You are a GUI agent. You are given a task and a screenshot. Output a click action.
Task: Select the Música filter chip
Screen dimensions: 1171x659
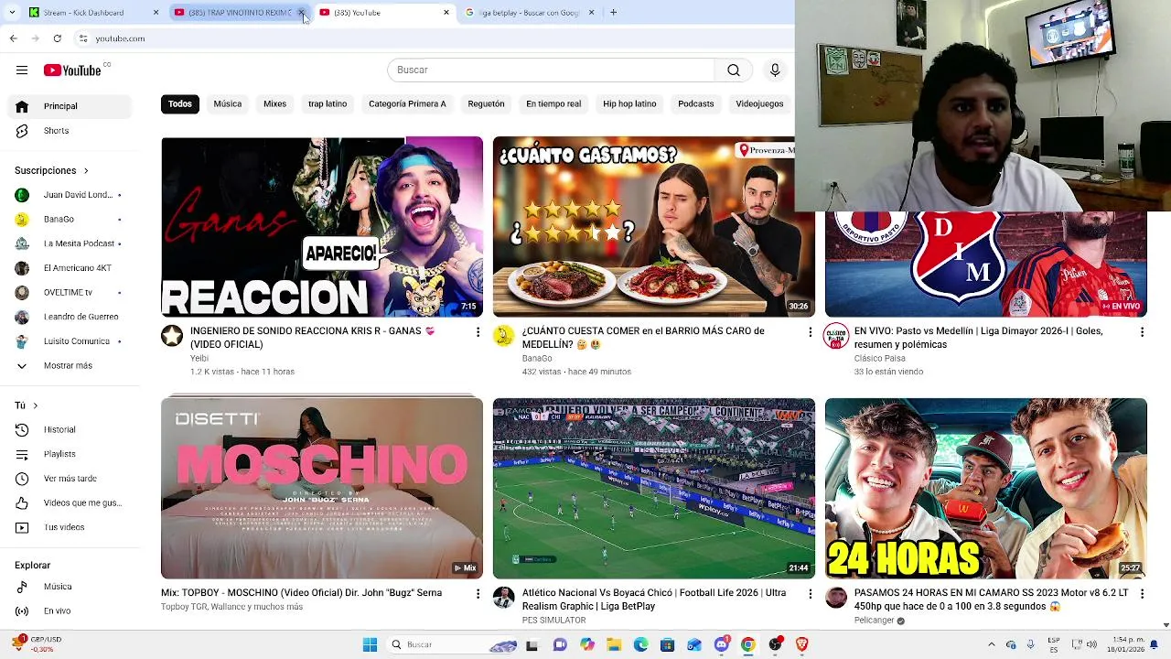point(228,104)
